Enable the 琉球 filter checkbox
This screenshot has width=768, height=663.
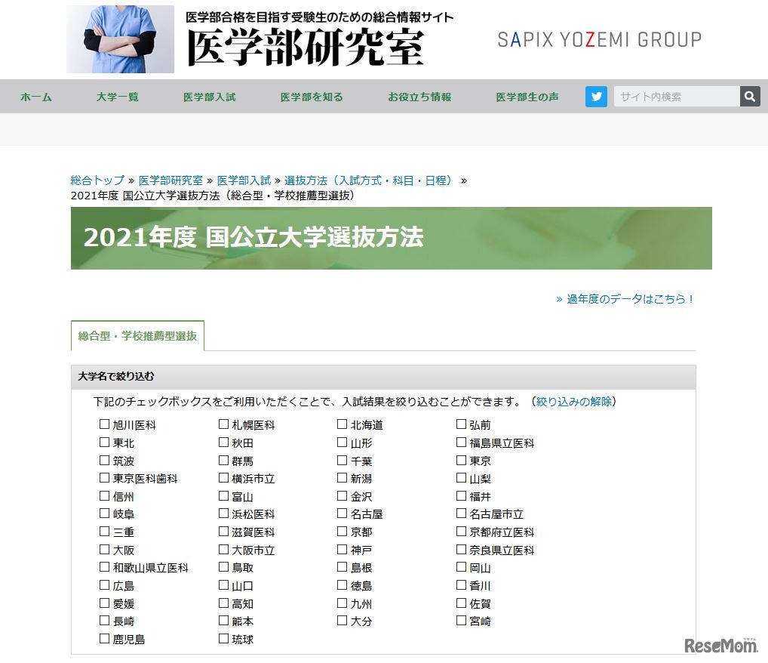pyautogui.click(x=223, y=639)
